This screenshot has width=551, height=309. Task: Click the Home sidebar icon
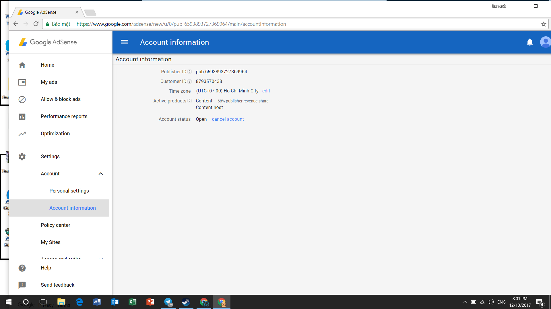point(22,65)
